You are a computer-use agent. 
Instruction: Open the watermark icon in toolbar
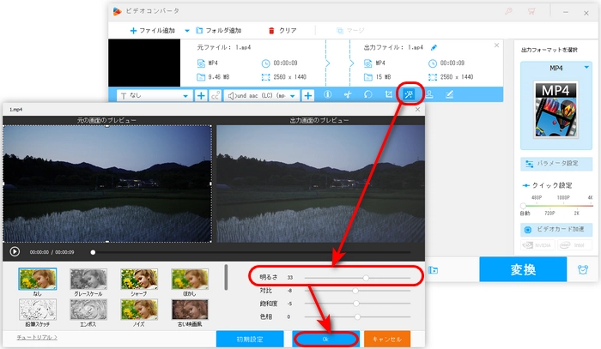click(429, 95)
